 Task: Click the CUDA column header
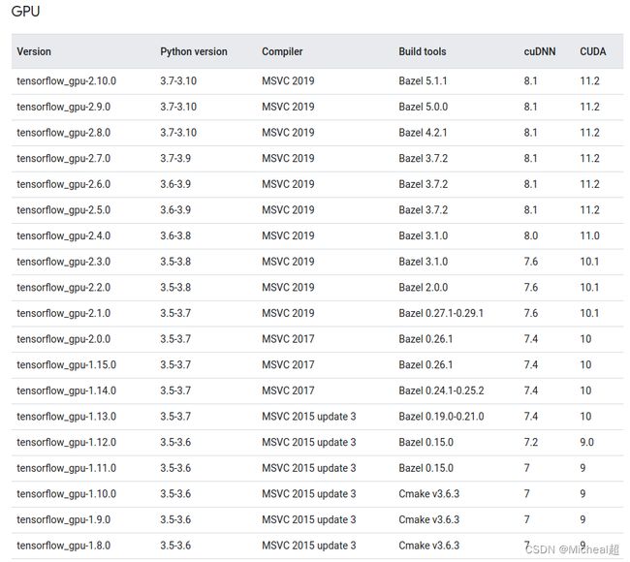tap(592, 51)
